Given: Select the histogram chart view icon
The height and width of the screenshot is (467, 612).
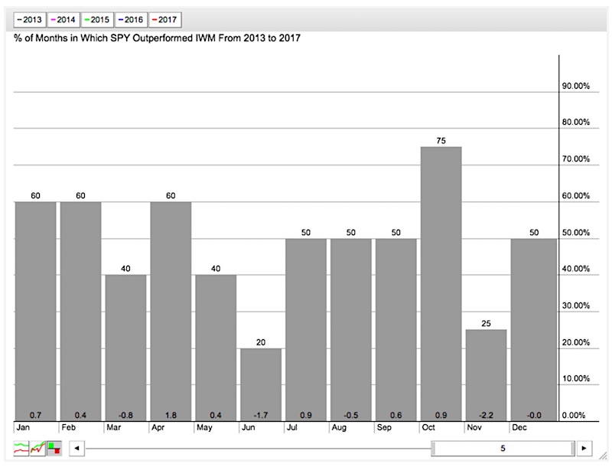Looking at the screenshot, I should tap(54, 449).
